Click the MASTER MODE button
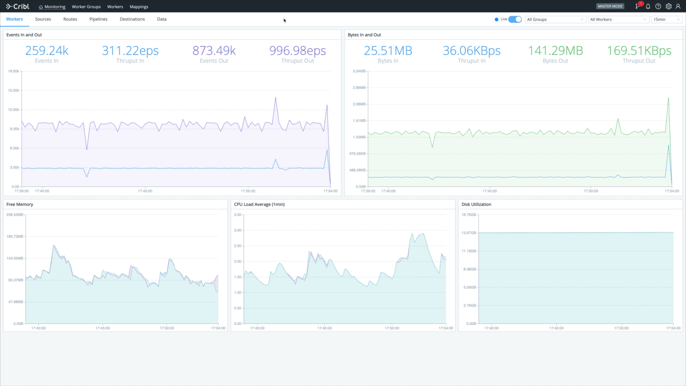 (x=610, y=6)
